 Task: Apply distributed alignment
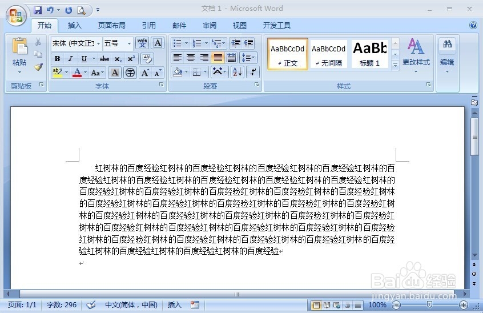click(x=231, y=58)
